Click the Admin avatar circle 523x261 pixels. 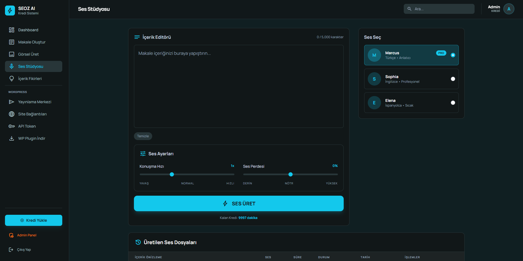point(509,9)
